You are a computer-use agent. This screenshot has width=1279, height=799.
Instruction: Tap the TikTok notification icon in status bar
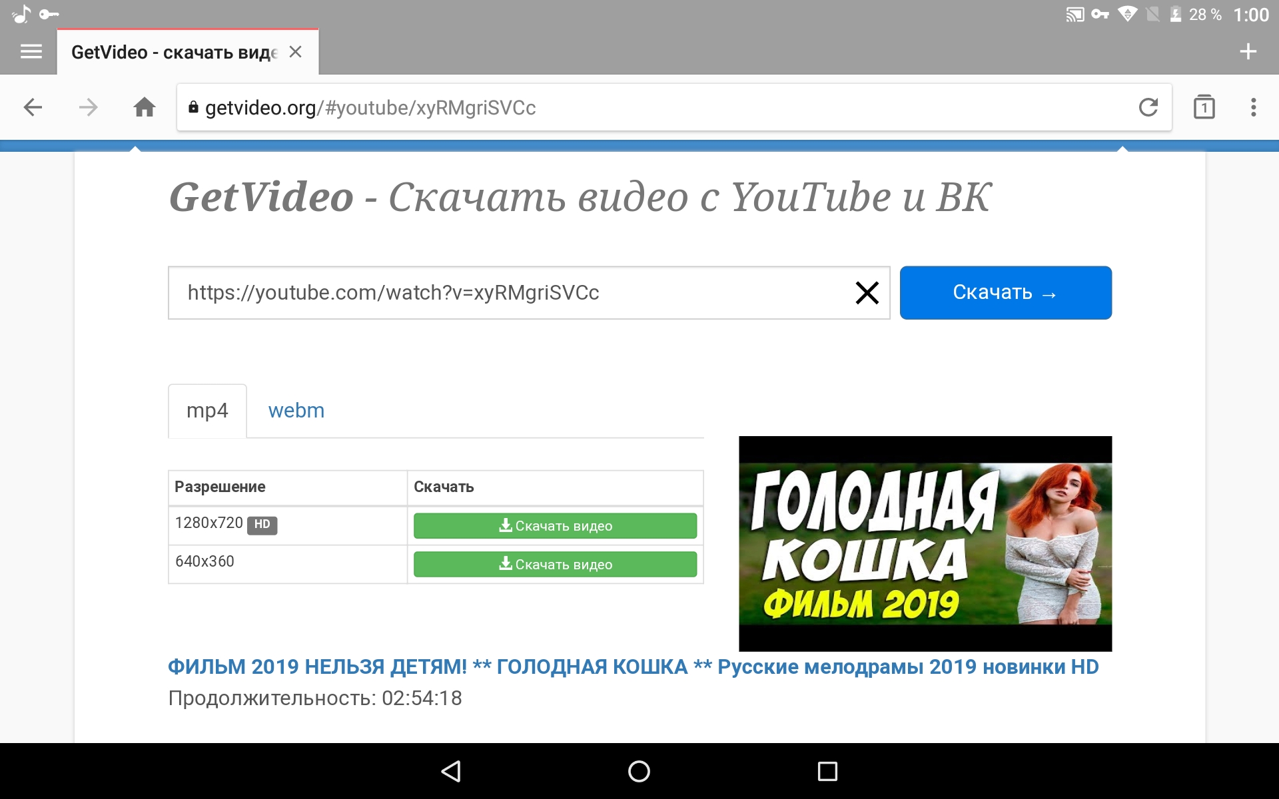point(21,14)
